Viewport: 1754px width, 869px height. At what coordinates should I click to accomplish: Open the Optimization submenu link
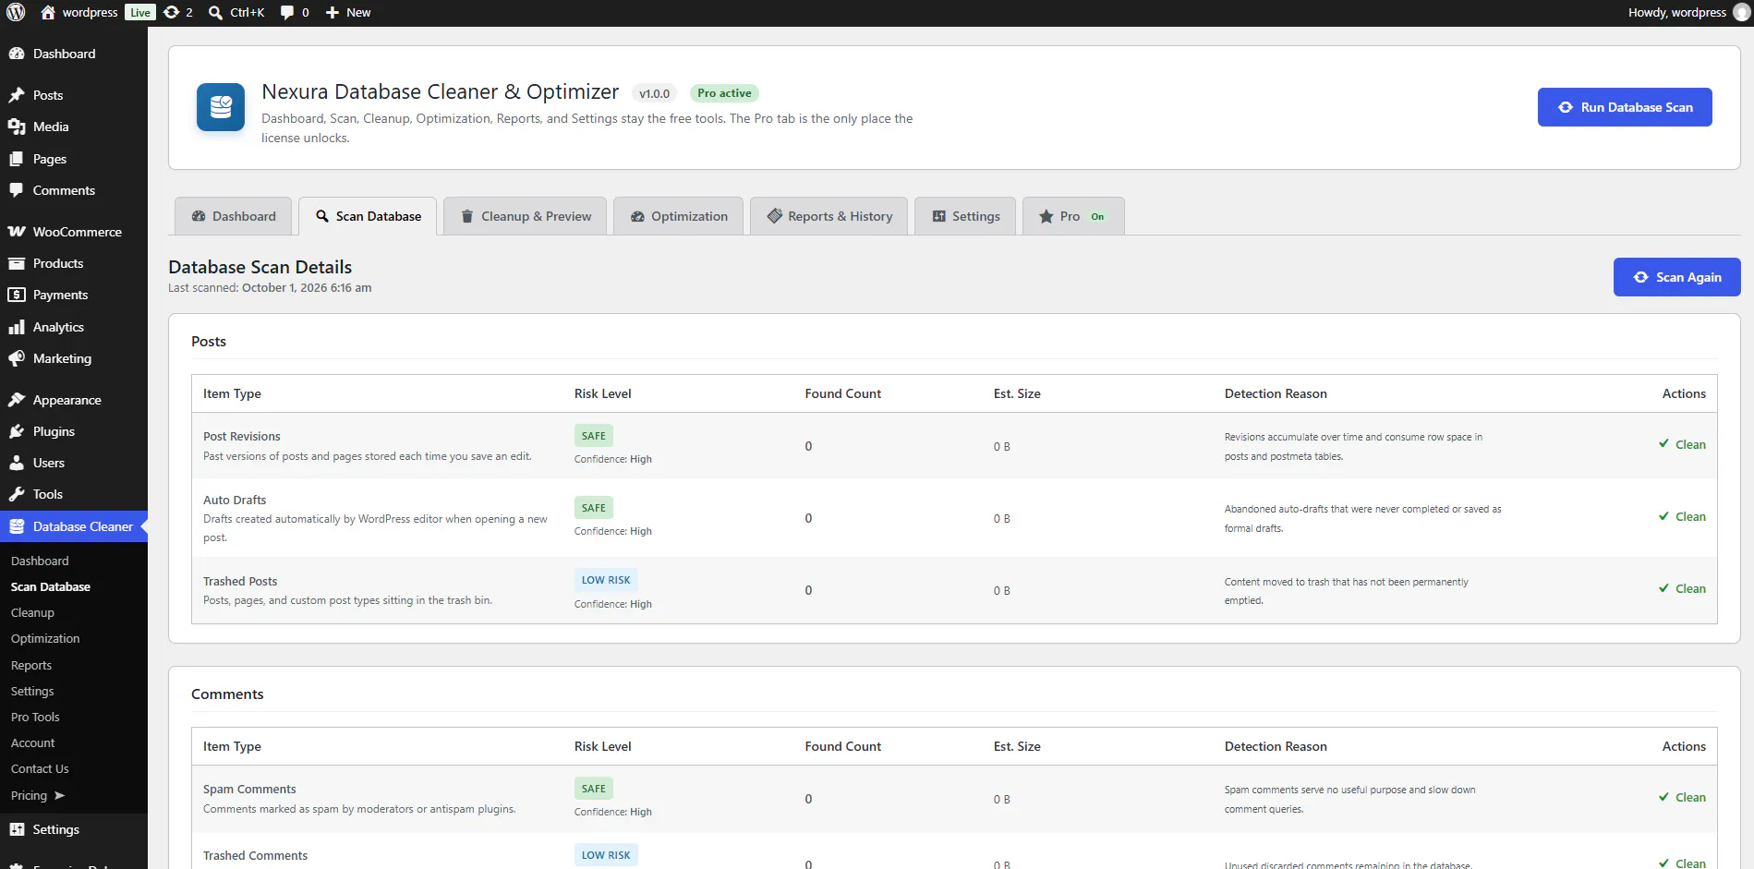[x=45, y=638]
